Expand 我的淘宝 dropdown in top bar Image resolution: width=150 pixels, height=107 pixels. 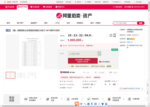[x=69, y=2]
